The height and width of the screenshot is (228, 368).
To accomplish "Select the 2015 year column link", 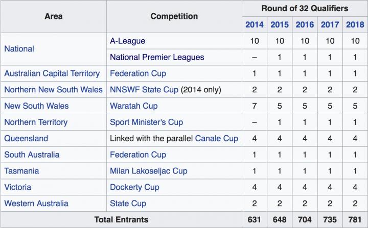I will pos(280,24).
